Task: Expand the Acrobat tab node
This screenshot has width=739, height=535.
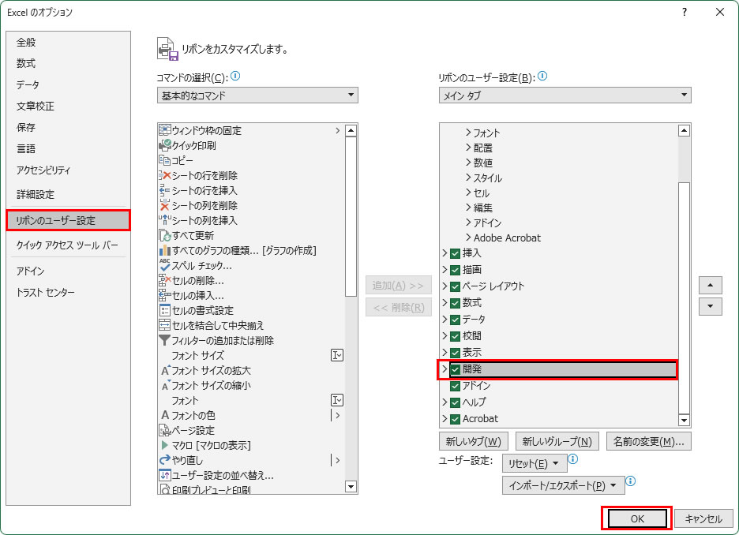Action: pos(445,418)
